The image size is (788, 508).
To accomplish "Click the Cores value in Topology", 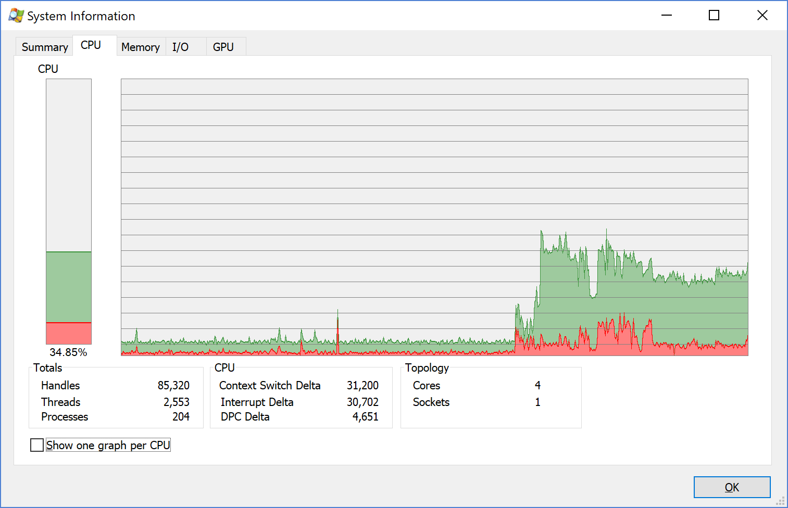I will click(x=537, y=386).
